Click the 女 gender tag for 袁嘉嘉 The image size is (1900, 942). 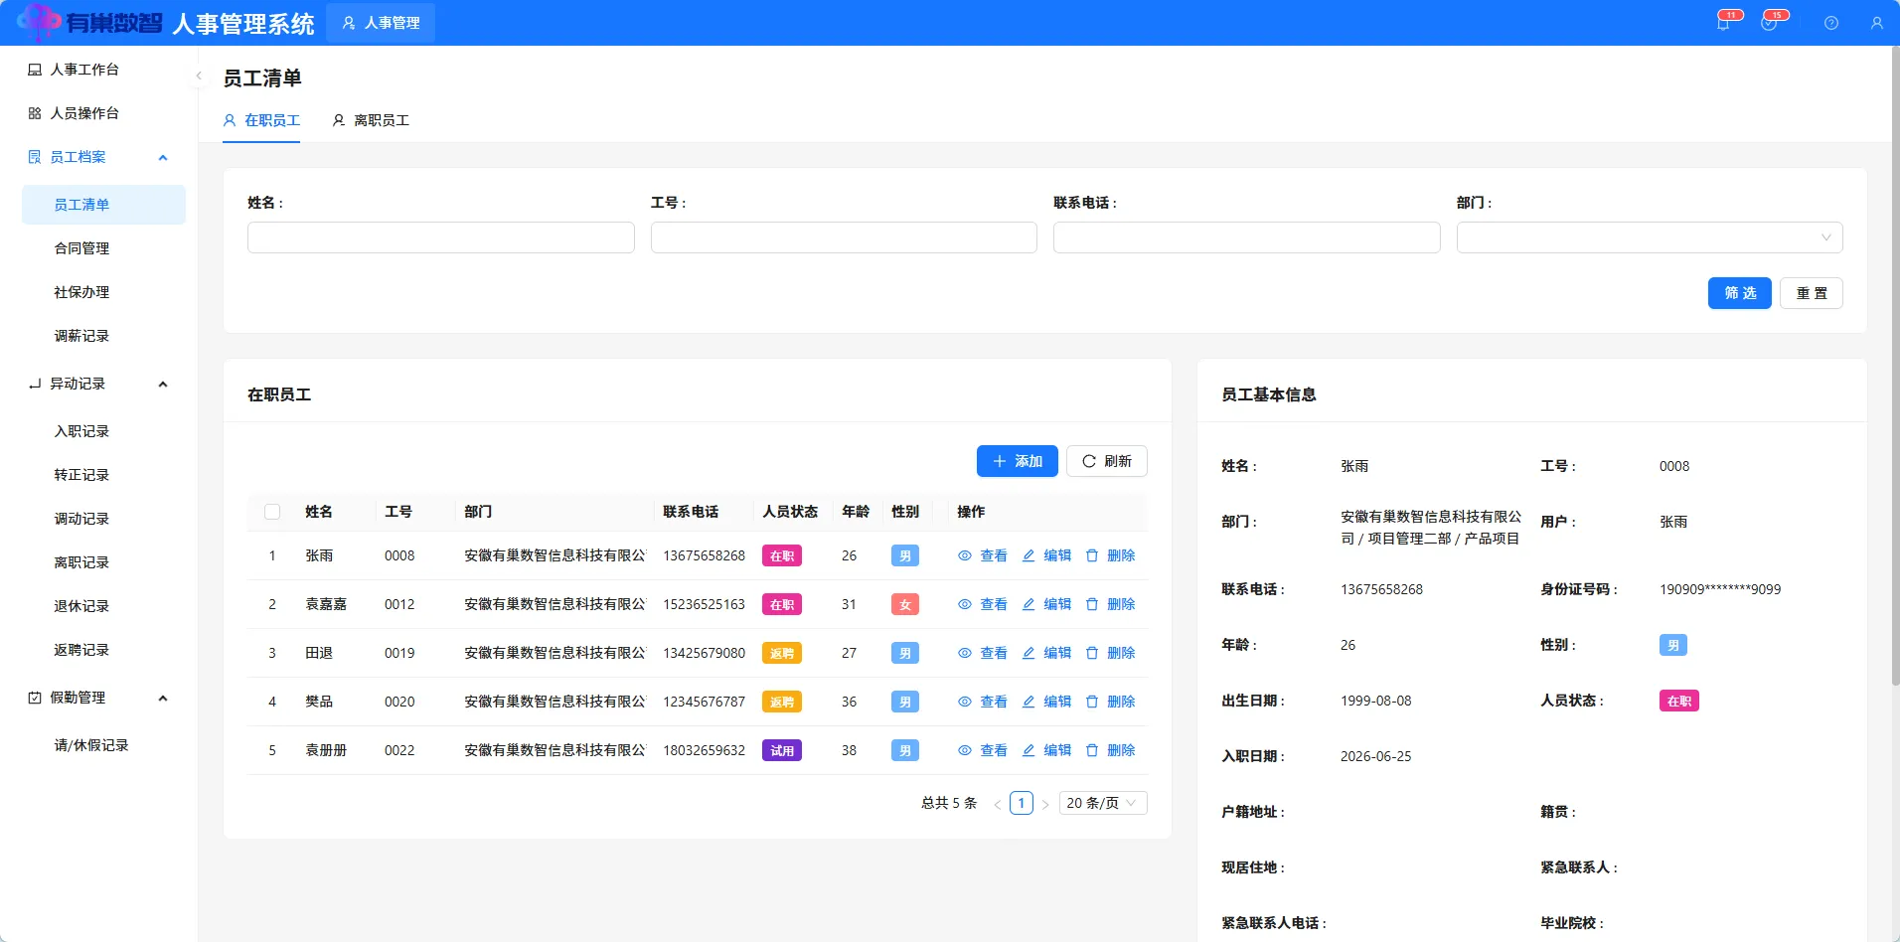coord(905,604)
